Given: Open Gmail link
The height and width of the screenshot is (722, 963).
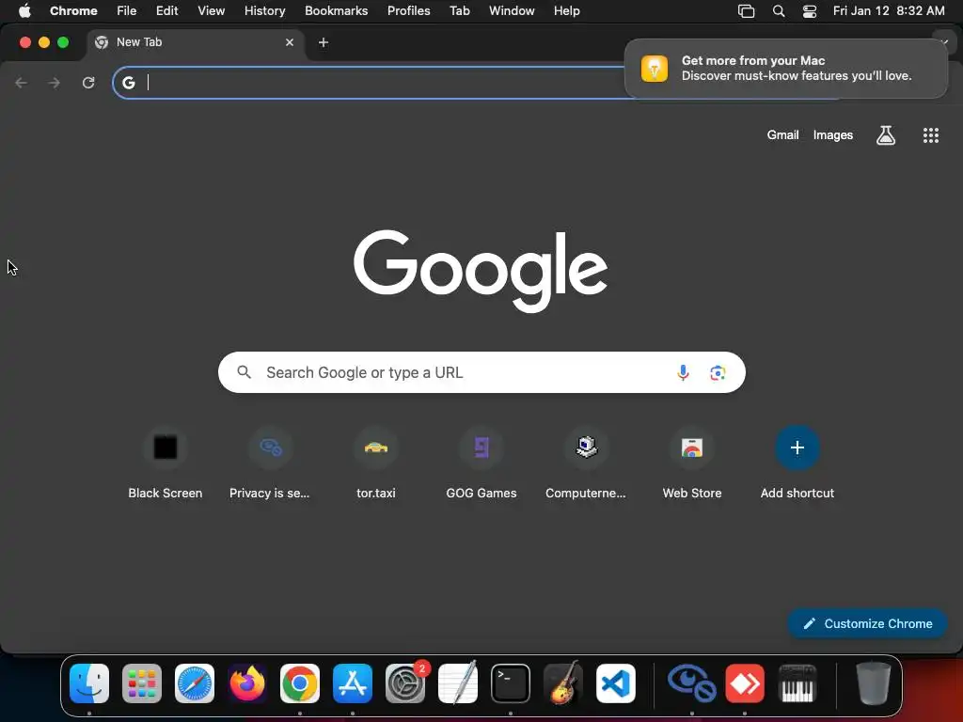Looking at the screenshot, I should (x=782, y=135).
